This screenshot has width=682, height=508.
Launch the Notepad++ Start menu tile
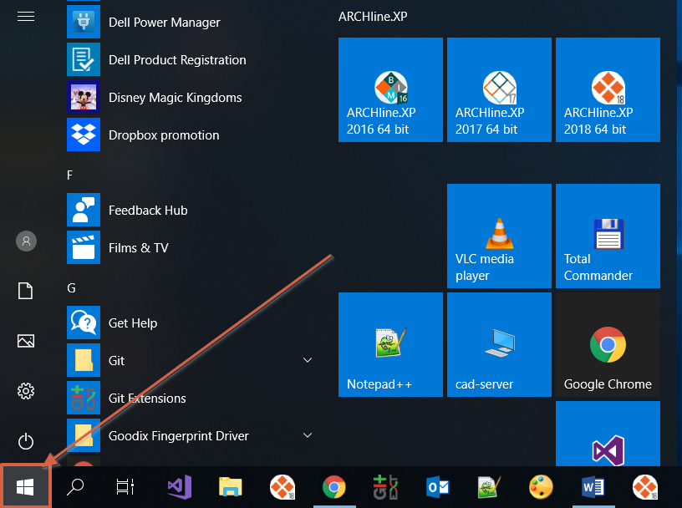(390, 344)
